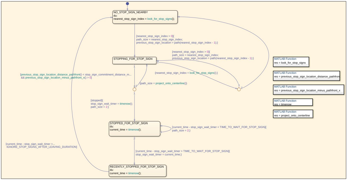Click the {nearest_stop_sign_index = look_for_stop_signs();} transition label
The image size is (348, 181).
click(186, 73)
